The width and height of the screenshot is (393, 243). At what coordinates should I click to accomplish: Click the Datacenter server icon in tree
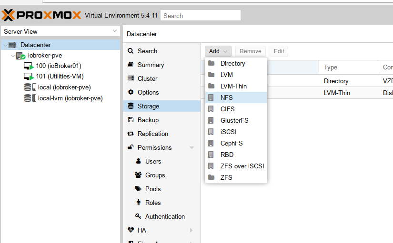click(x=12, y=45)
